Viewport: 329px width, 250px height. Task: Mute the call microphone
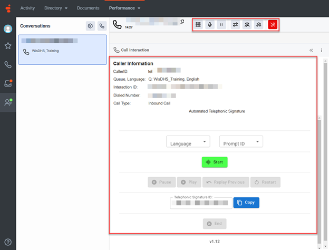[210, 24]
